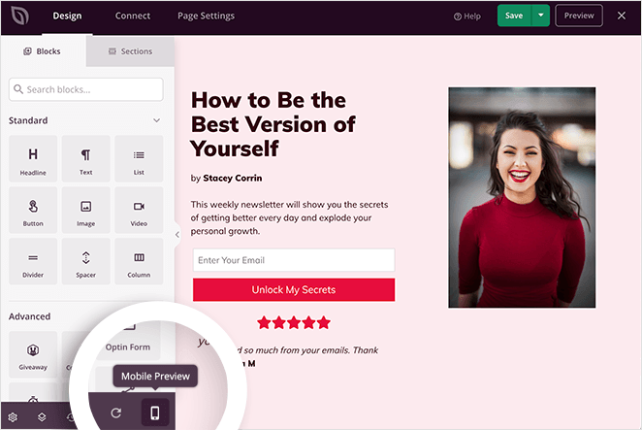Add a List block
The image size is (642, 430).
(x=139, y=158)
